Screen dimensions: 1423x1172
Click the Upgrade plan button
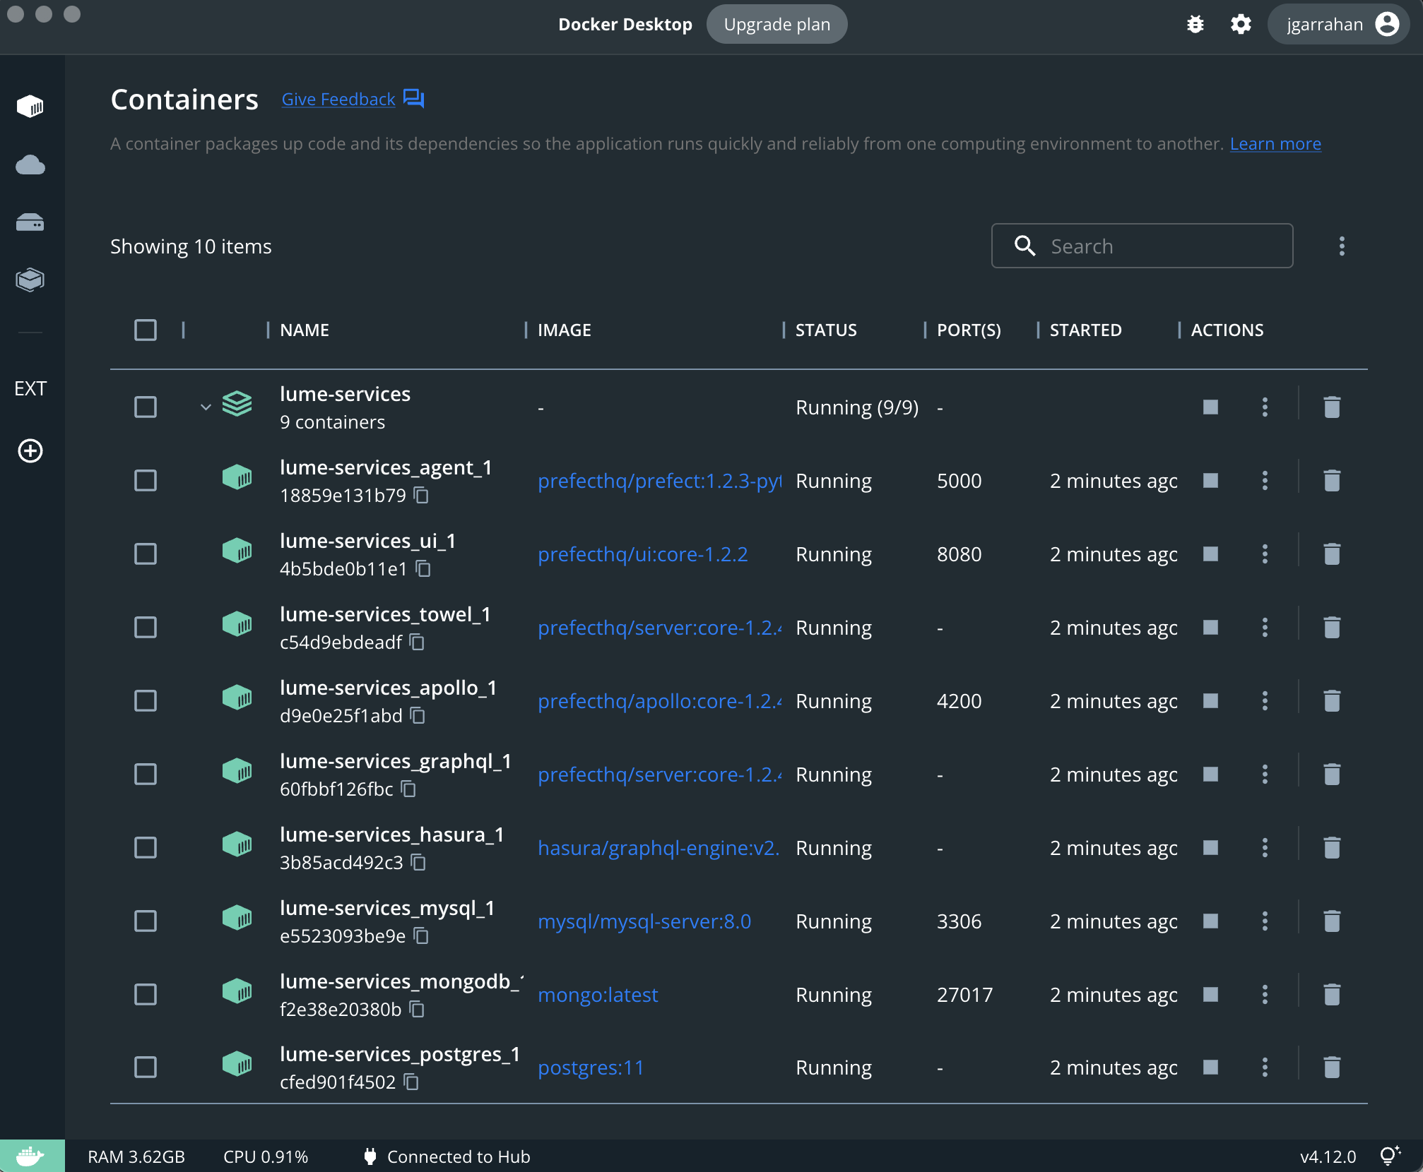click(777, 24)
